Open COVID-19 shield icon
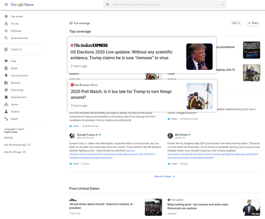Viewport: 265px width, 219px height. pyautogui.click(x=6, y=50)
